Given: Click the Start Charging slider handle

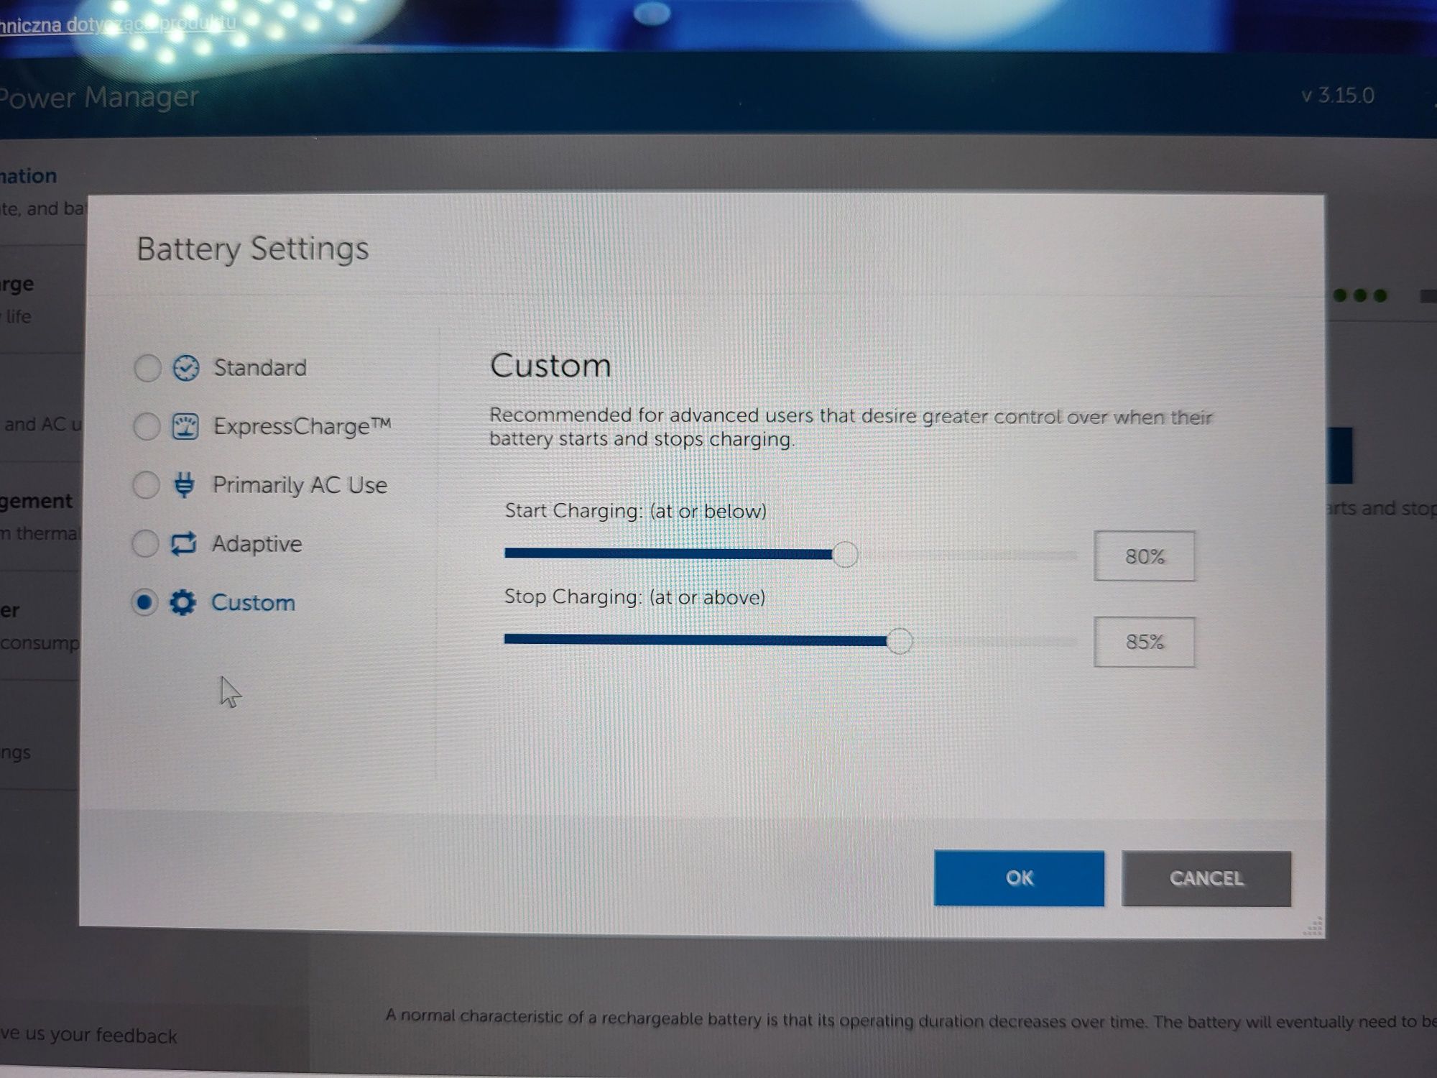Looking at the screenshot, I should point(845,555).
